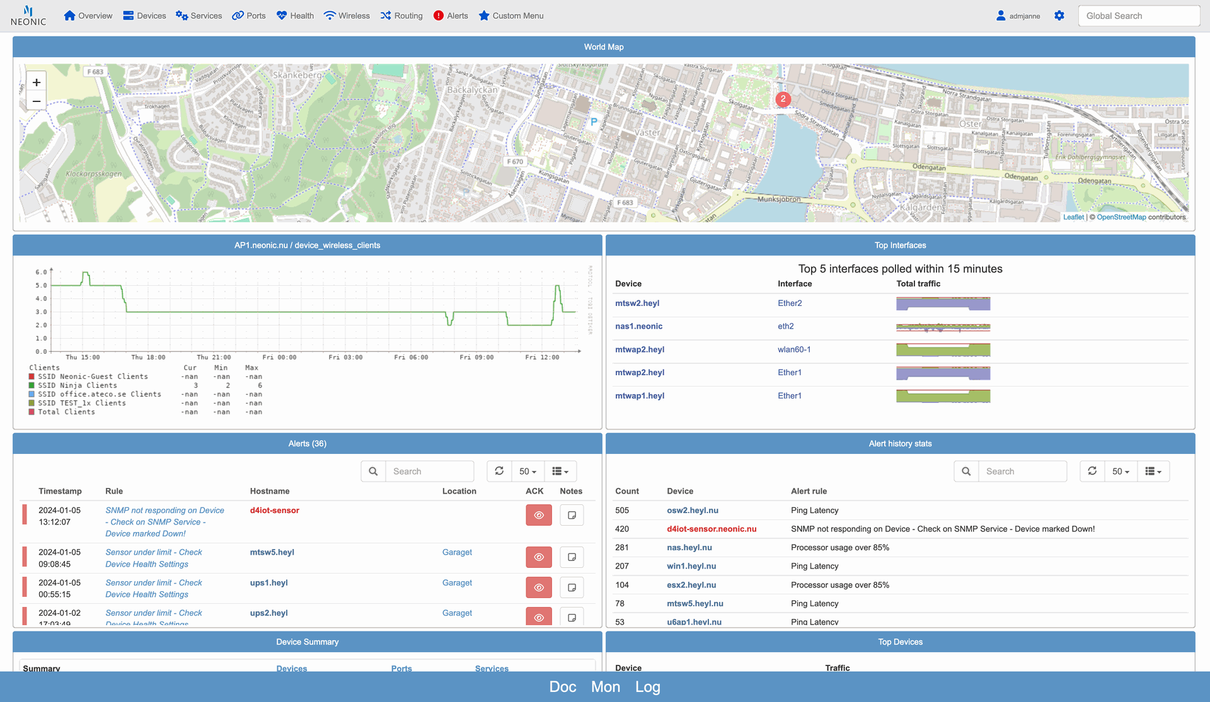The width and height of the screenshot is (1210, 702).
Task: Click the red cluster marker 2 on map
Action: pyautogui.click(x=783, y=99)
